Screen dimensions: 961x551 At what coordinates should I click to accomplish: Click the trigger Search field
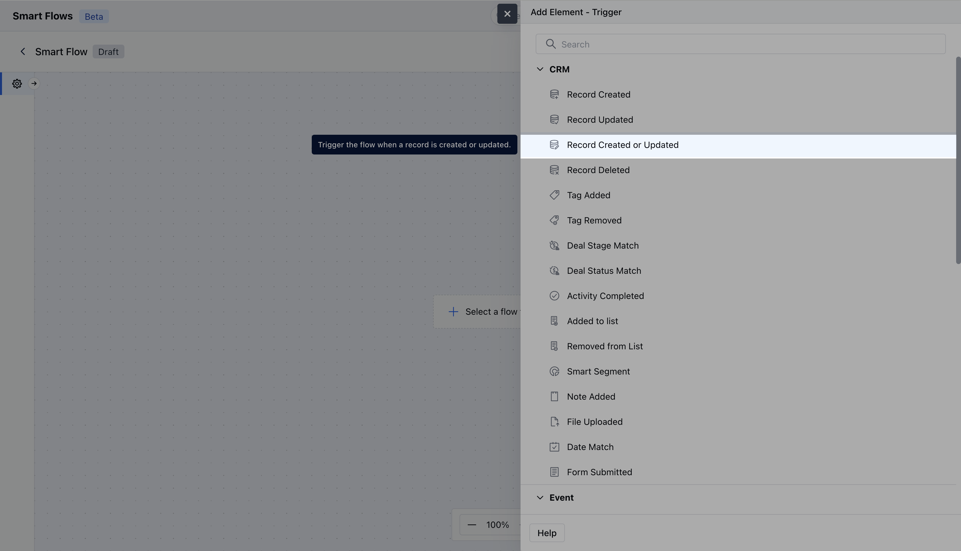coord(740,44)
